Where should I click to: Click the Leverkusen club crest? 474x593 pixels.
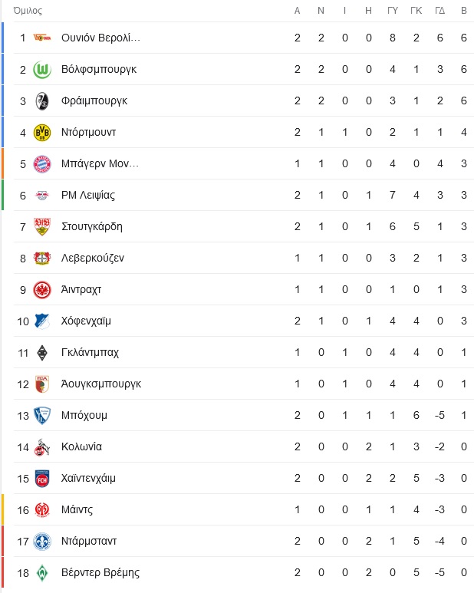pos(42,259)
